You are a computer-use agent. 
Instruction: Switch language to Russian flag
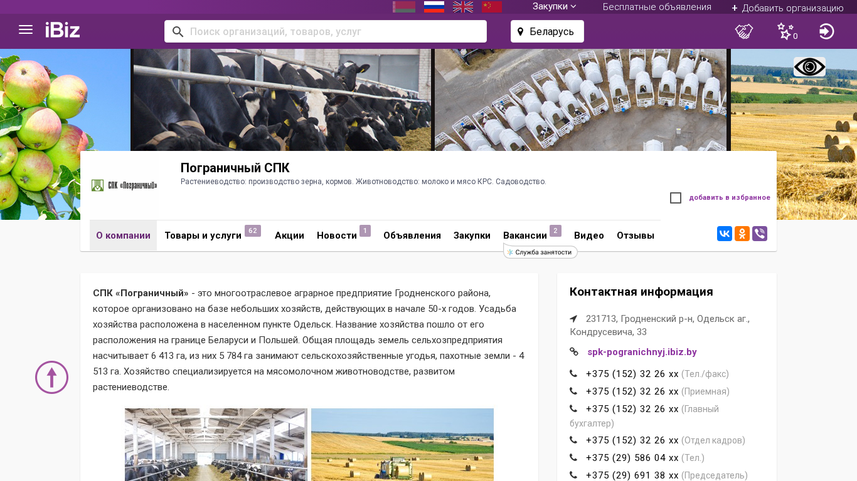pos(434,7)
